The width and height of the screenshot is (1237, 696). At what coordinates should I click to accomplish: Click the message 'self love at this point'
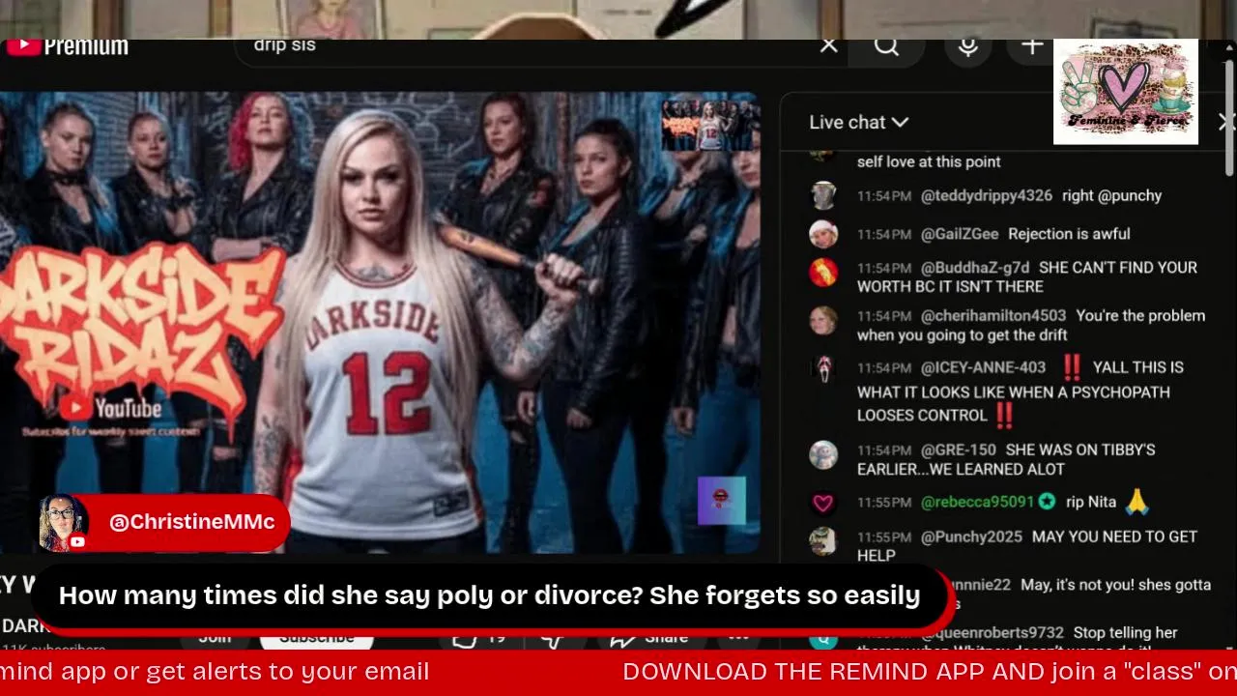coord(929,162)
